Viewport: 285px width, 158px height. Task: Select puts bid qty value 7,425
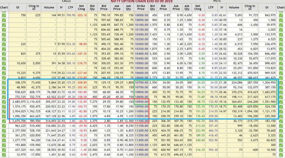point(153,34)
